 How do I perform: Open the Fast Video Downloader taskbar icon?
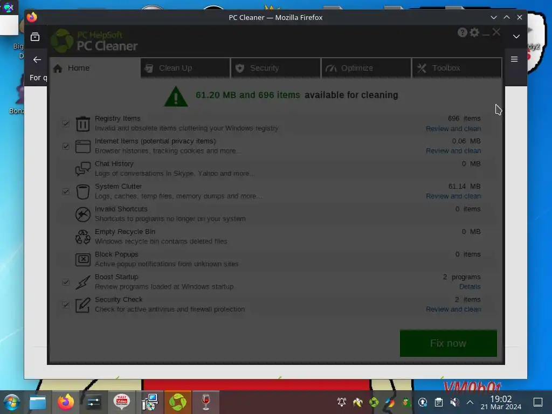[x=121, y=402]
